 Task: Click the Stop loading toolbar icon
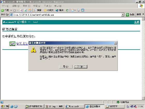[21, 10]
